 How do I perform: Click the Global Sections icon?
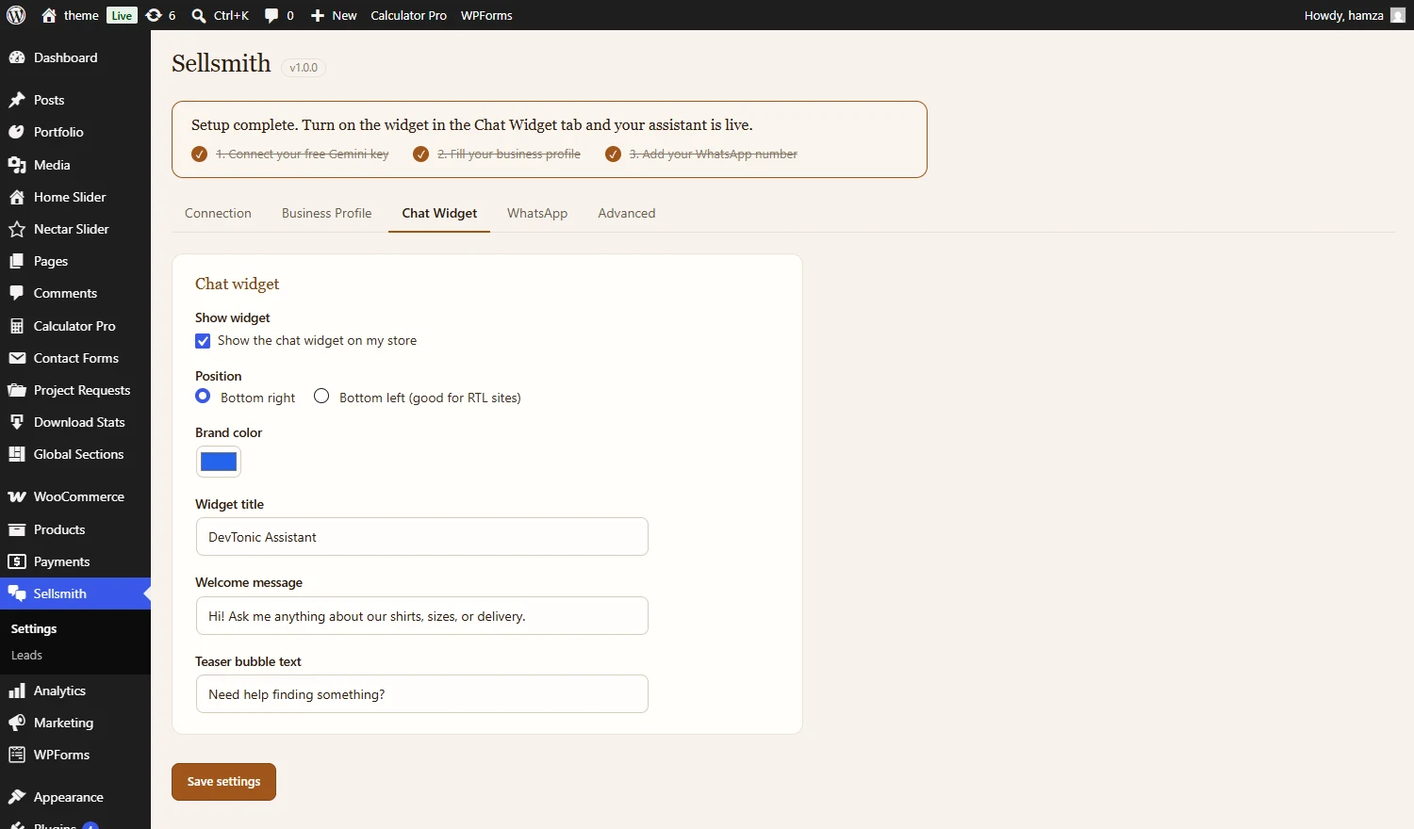click(17, 454)
